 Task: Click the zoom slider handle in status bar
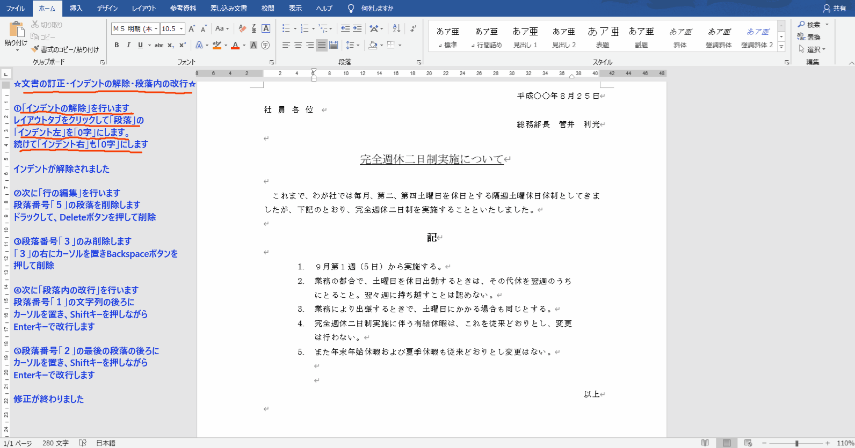point(797,443)
